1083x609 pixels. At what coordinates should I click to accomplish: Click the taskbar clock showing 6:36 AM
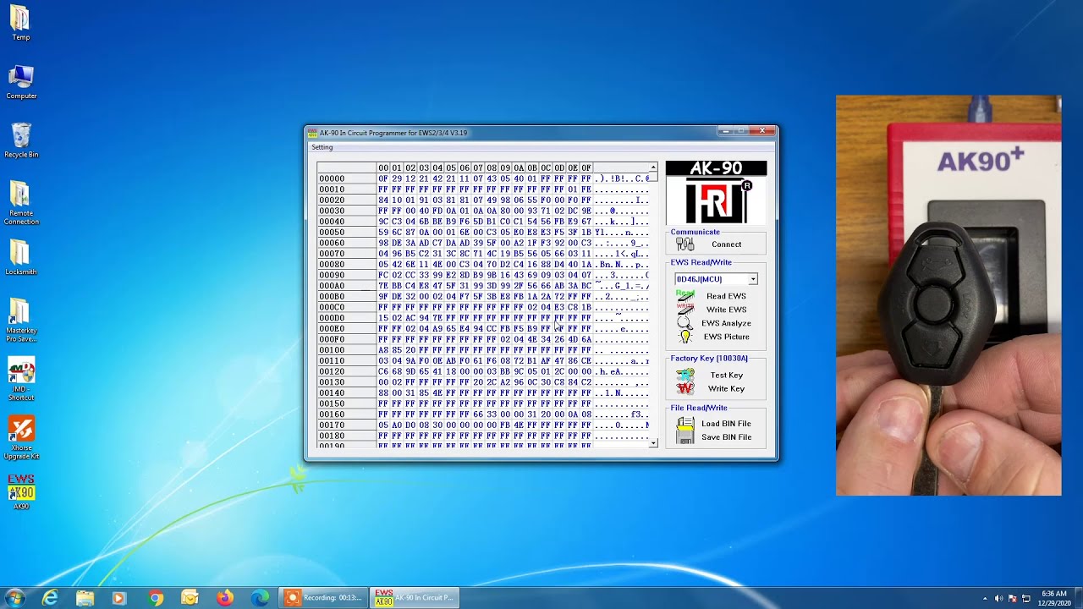(1054, 599)
